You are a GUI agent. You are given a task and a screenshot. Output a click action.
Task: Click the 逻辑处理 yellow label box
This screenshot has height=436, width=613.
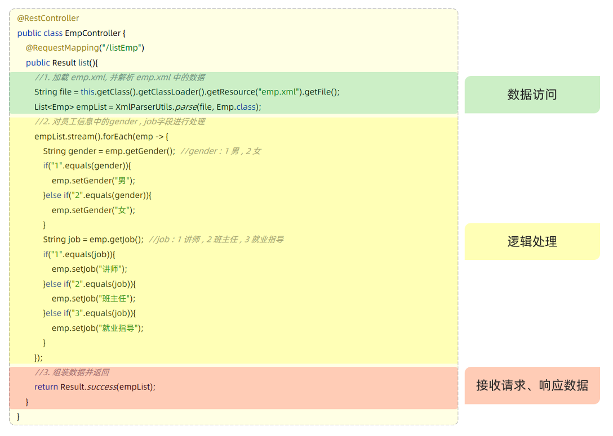point(532,241)
